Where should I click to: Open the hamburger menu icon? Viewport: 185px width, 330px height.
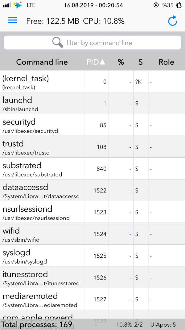(12, 20)
